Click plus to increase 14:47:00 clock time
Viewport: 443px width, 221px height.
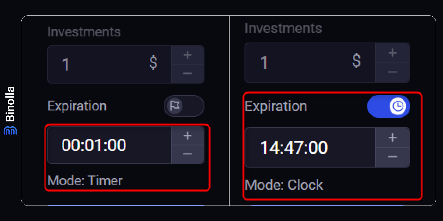coord(392,138)
